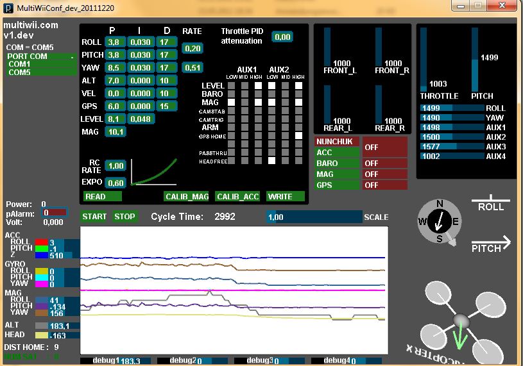Image resolution: width=523 pixels, height=366 pixels.
Task: Toggle HEADFREE checkbox under AUX2 LOW
Action: pos(272,161)
